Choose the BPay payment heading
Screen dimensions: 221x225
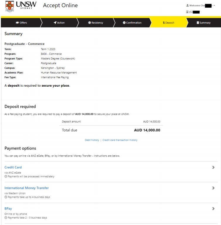(x=8, y=209)
